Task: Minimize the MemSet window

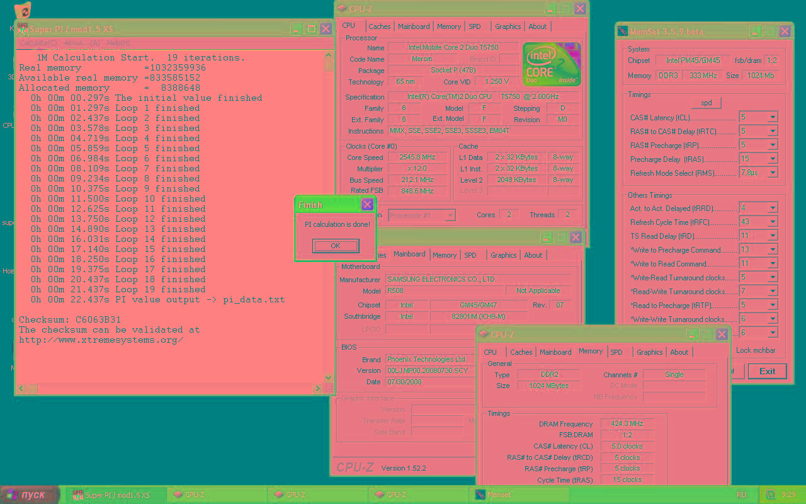Action: 756,31
